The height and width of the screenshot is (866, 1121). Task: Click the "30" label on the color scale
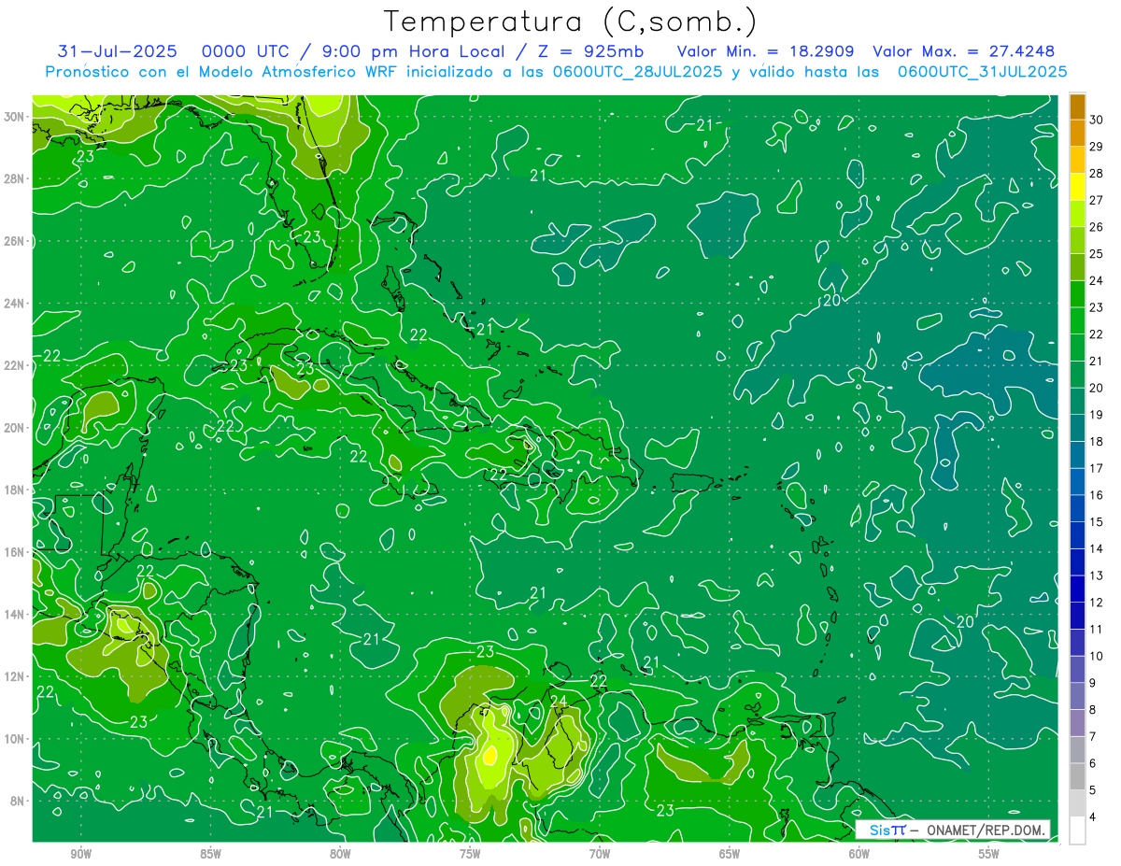[x=1096, y=120]
